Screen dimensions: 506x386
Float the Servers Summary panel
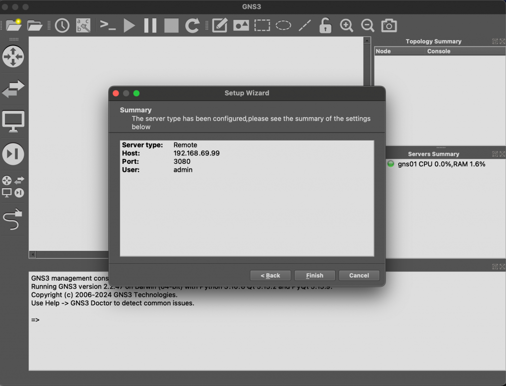495,154
